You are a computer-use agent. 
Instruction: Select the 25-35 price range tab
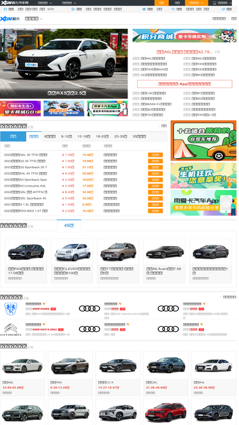tap(120, 136)
